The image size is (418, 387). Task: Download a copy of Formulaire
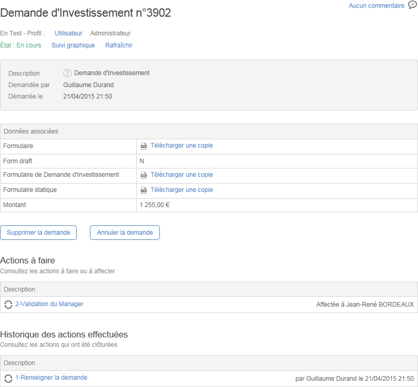[181, 146]
